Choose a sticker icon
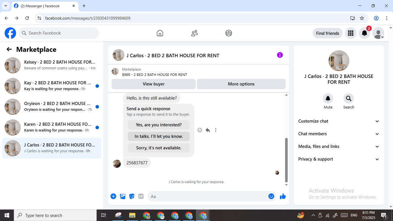This screenshot has height=221, width=393. tap(132, 196)
